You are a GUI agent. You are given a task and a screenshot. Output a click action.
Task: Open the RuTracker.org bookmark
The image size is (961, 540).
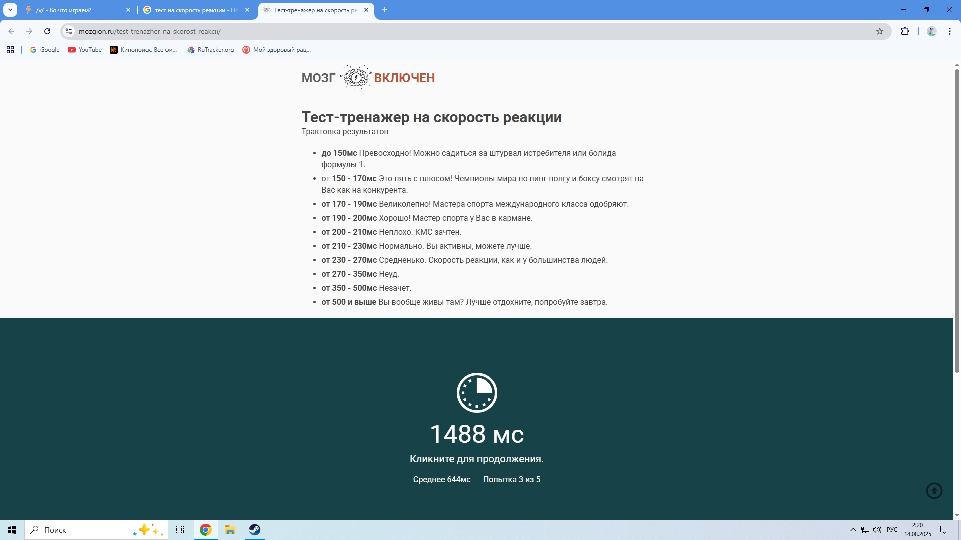coord(210,50)
